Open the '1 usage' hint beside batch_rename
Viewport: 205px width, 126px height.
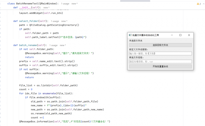point(53,45)
